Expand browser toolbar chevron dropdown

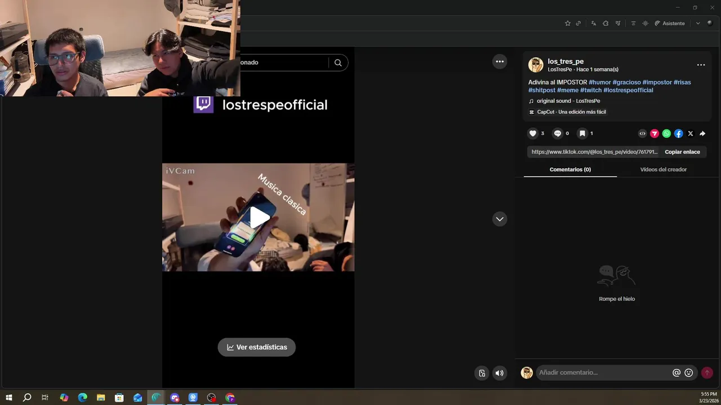click(x=698, y=23)
